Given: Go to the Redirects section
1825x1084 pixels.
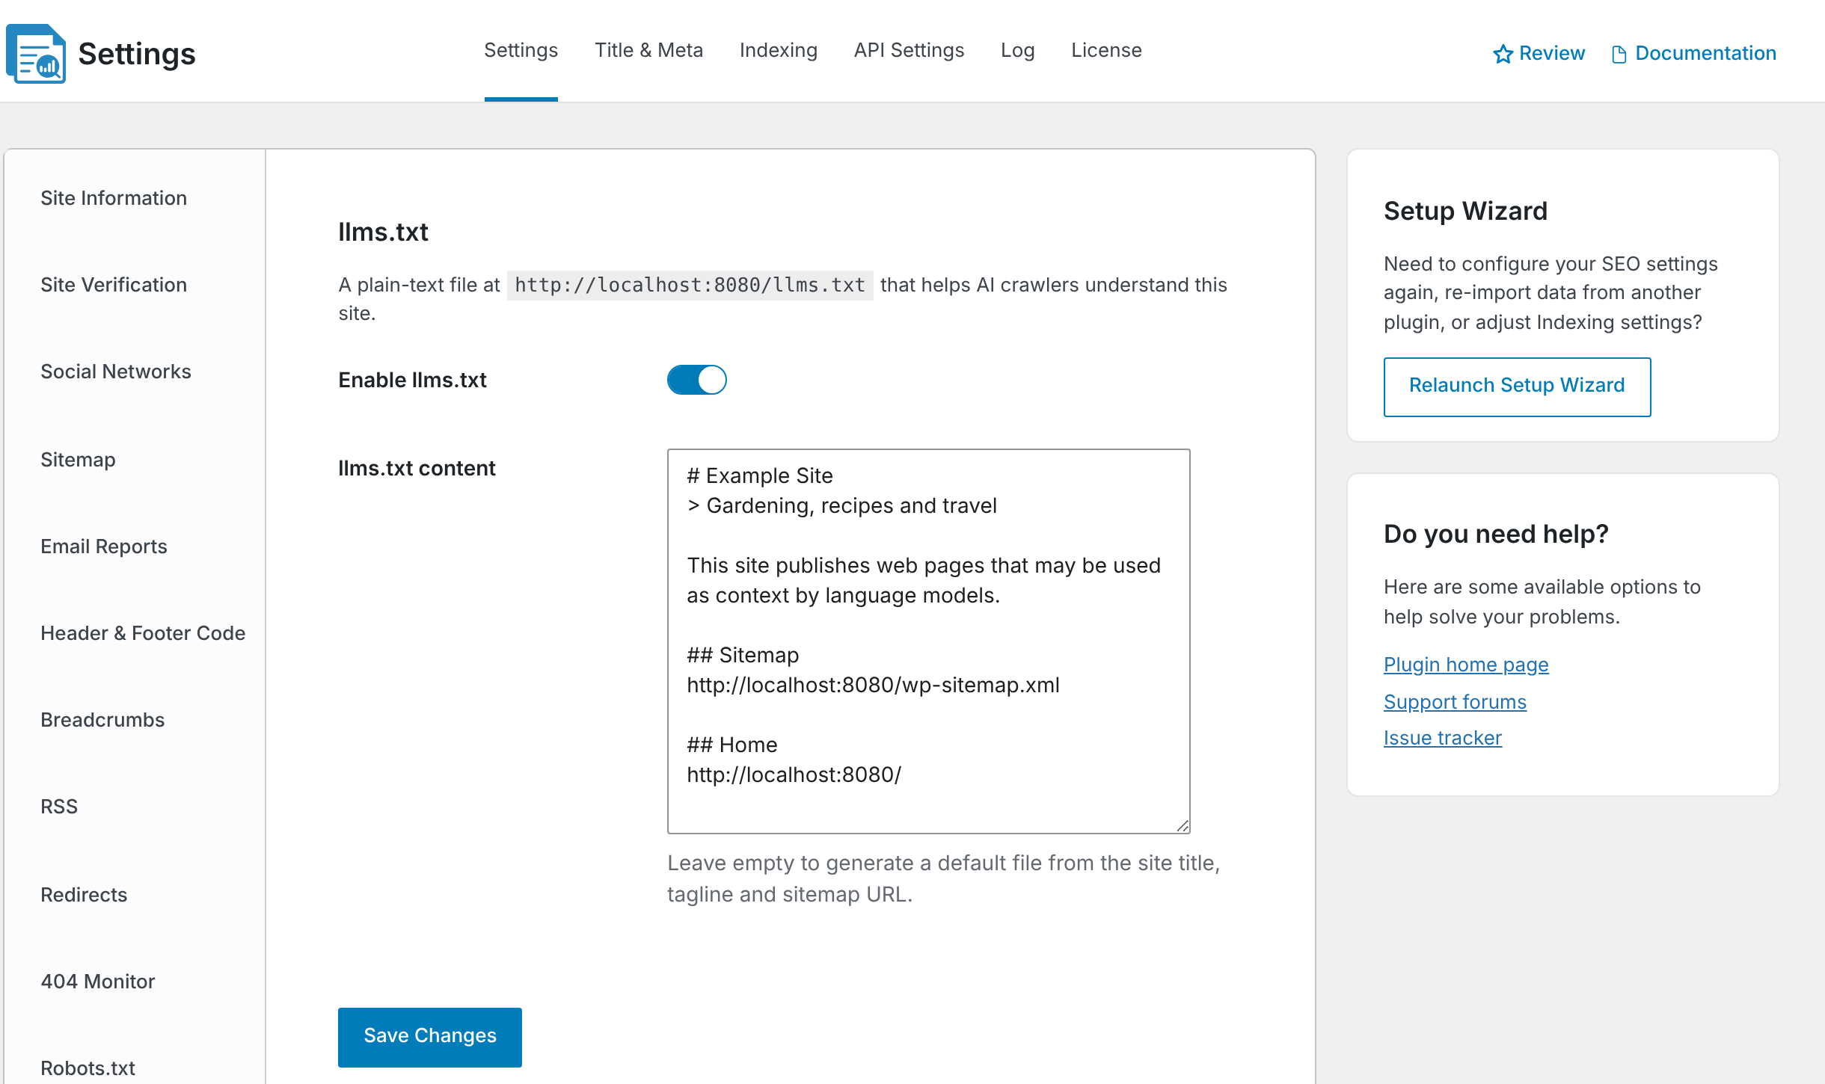Looking at the screenshot, I should pos(84,895).
